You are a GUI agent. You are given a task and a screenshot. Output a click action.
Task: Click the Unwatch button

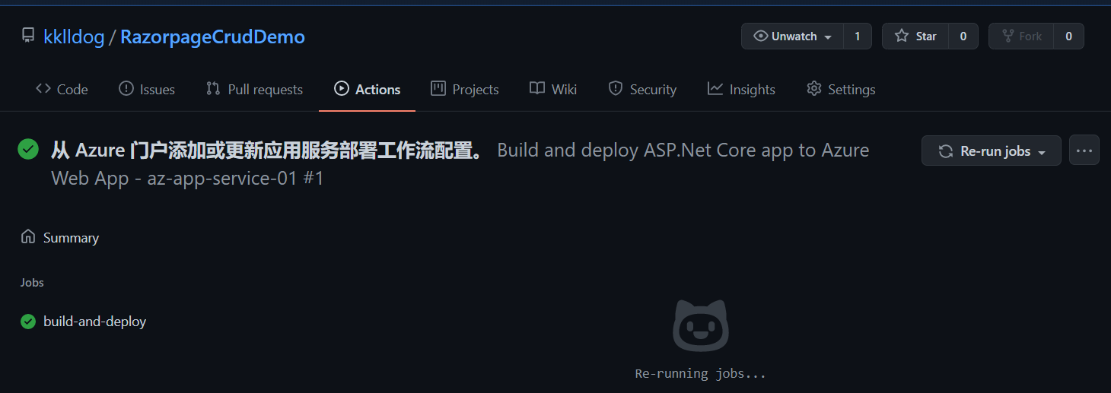pyautogui.click(x=792, y=36)
